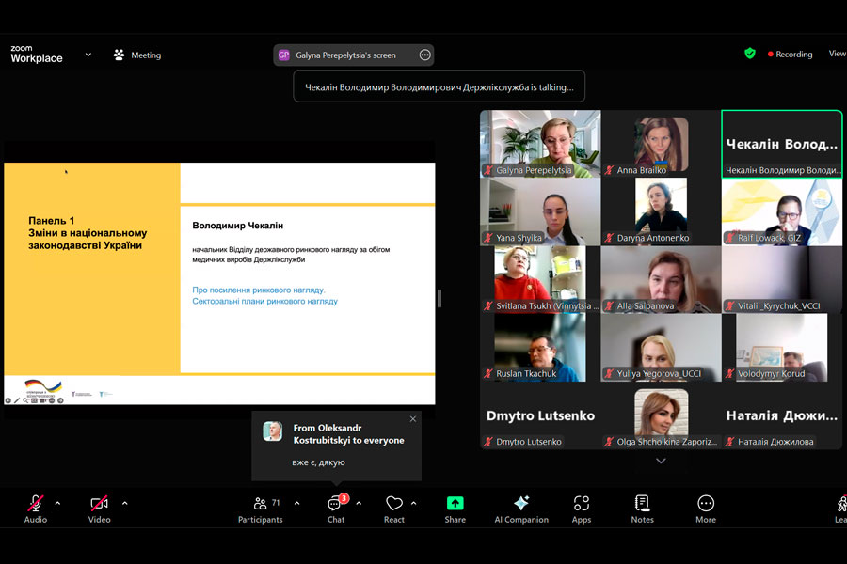Select Olga Shcholkina's video tile
Screen dimensions: 847x564
[661, 415]
